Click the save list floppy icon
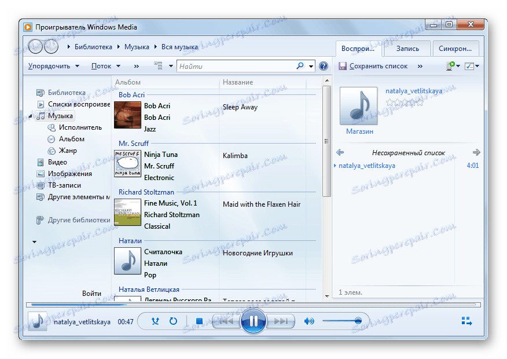 click(x=343, y=67)
